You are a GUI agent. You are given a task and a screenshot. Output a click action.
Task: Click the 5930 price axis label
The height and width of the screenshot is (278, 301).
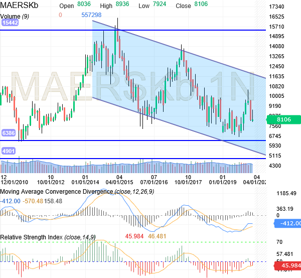pyautogui.click(x=275, y=146)
